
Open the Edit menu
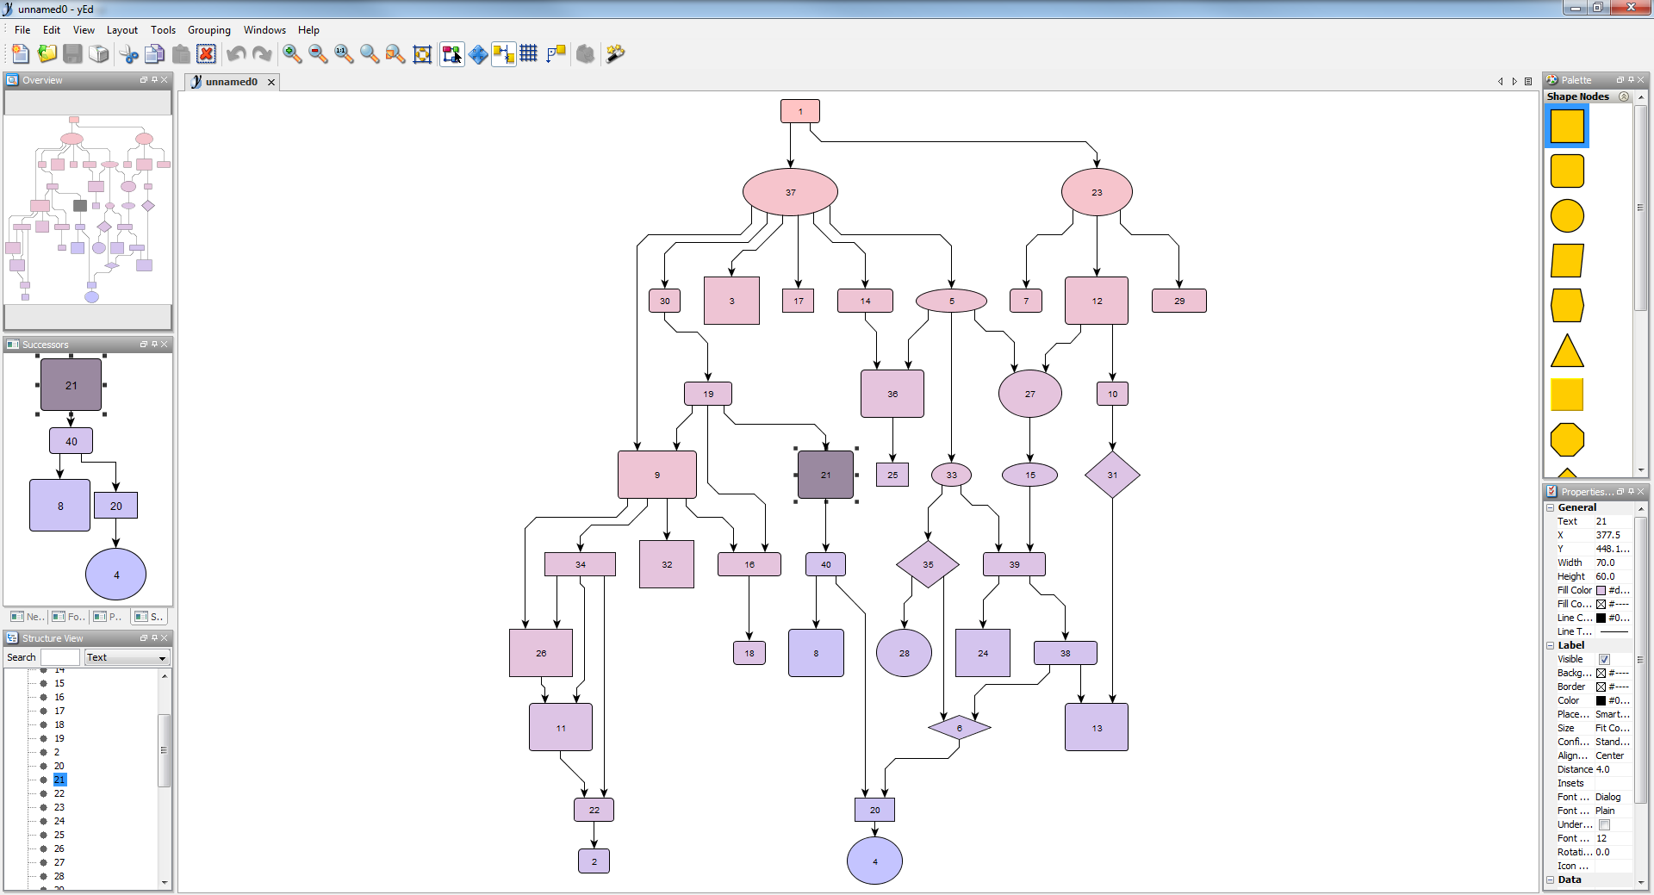tap(52, 29)
